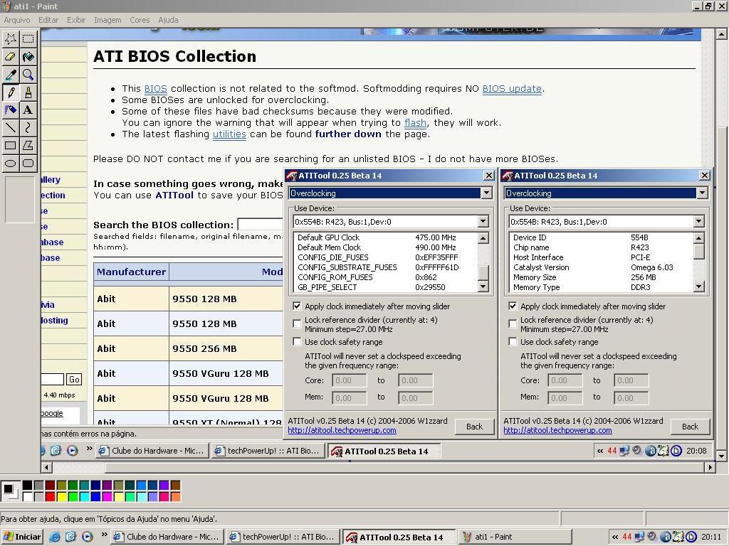Switch to 'ati1 - Paint' taskbar button
Image resolution: width=729 pixels, height=546 pixels.
tap(514, 537)
